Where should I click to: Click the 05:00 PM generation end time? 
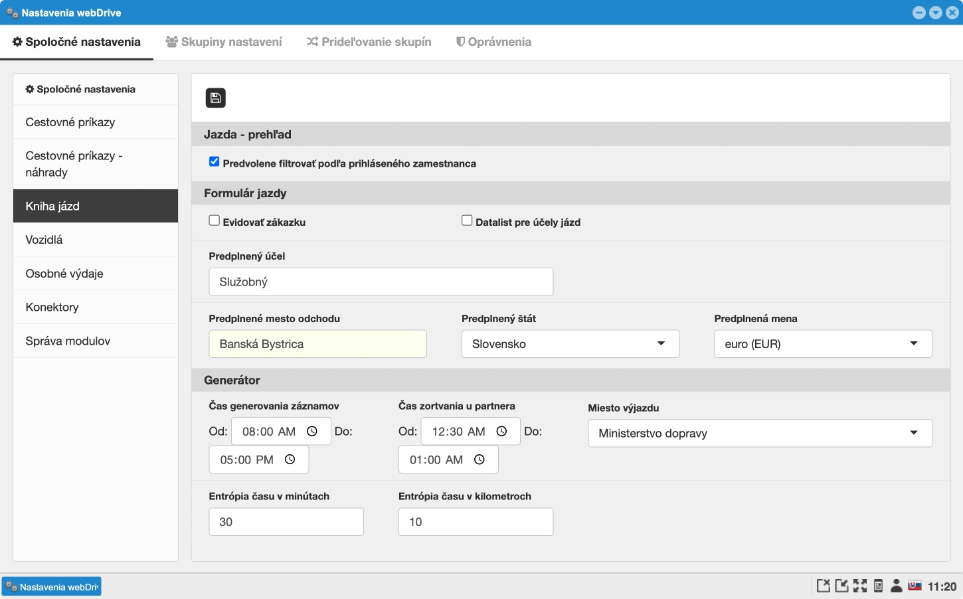[x=259, y=460]
